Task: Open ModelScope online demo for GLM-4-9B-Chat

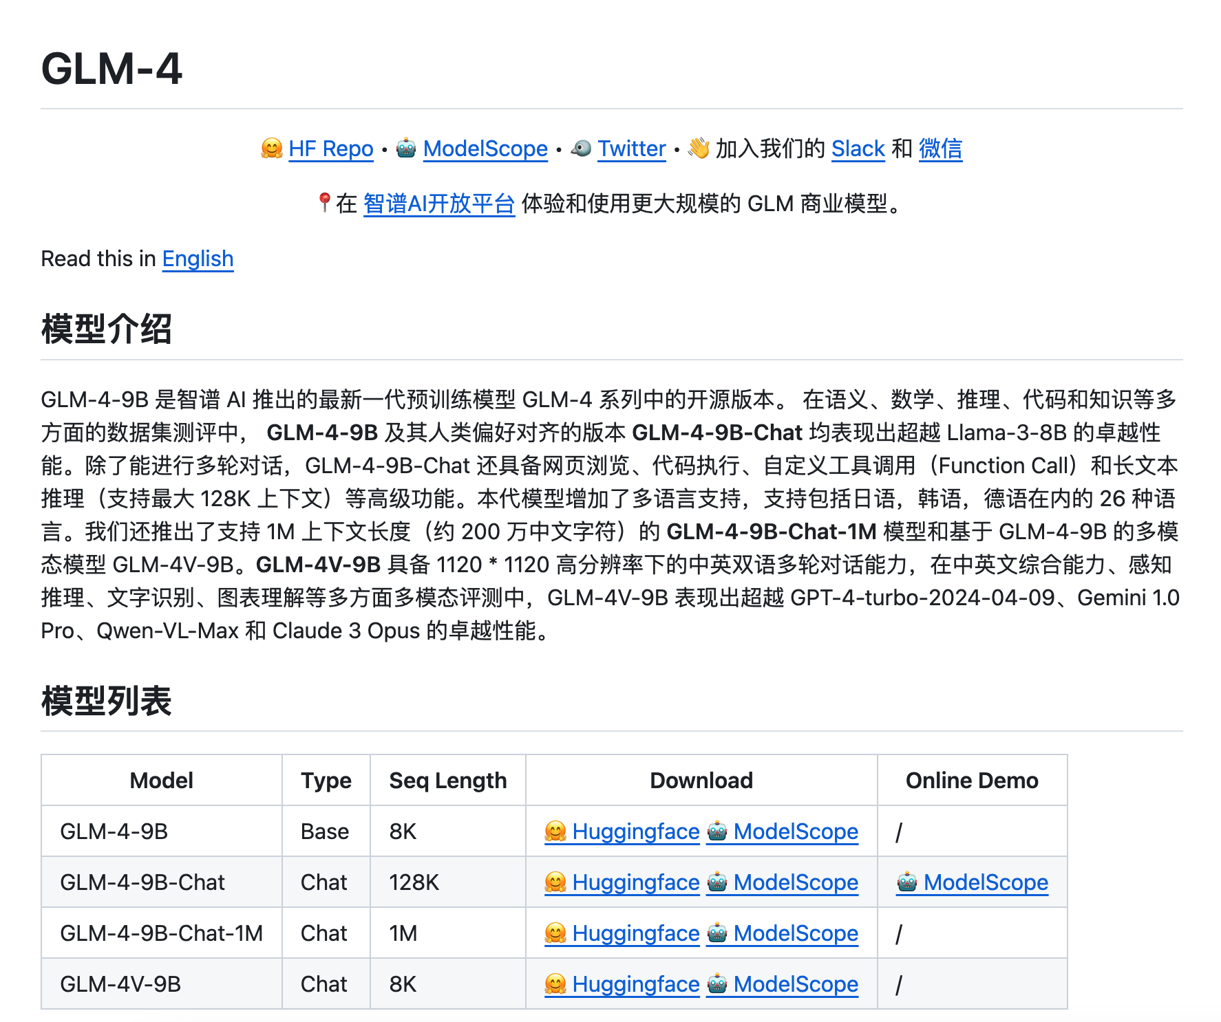Action: pos(973,882)
